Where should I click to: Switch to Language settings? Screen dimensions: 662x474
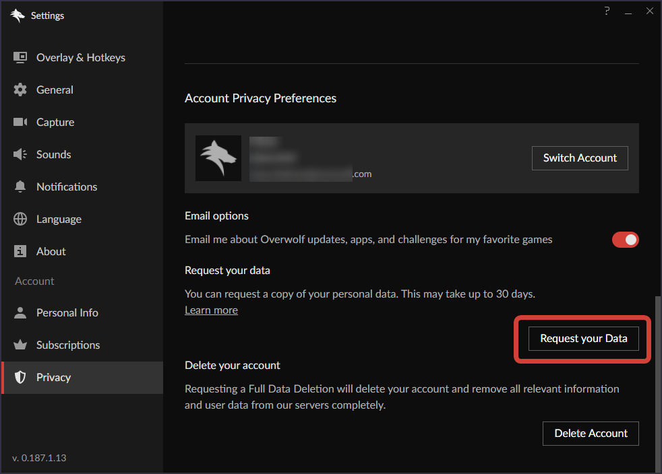[82, 219]
